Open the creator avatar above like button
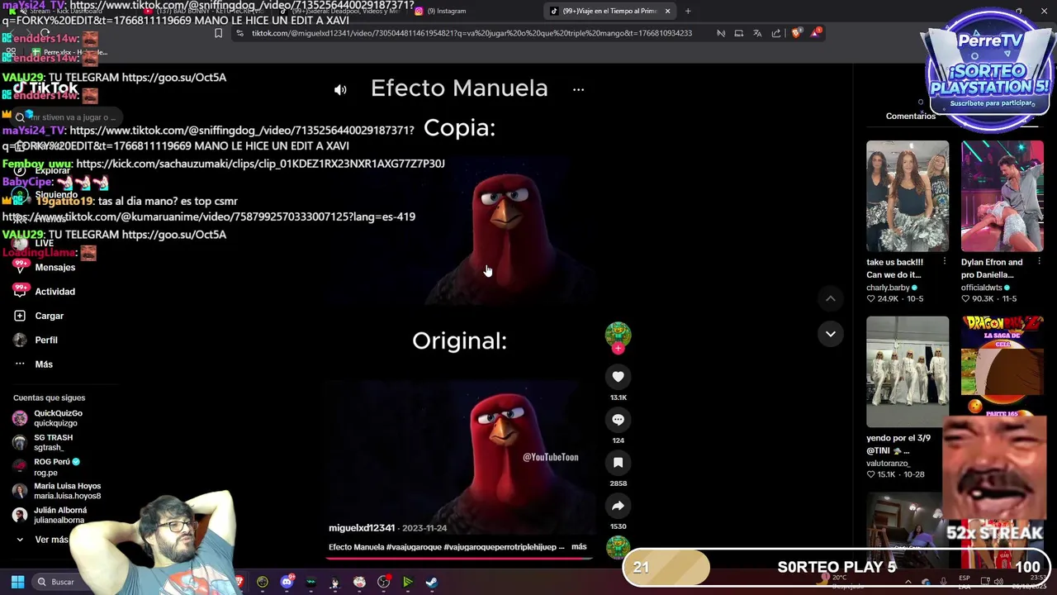 618,334
